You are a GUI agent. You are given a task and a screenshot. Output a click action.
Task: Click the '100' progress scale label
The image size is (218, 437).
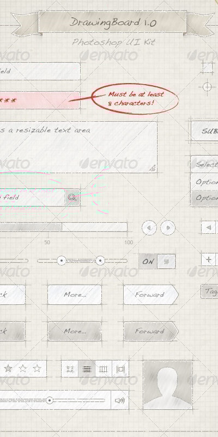(x=129, y=243)
